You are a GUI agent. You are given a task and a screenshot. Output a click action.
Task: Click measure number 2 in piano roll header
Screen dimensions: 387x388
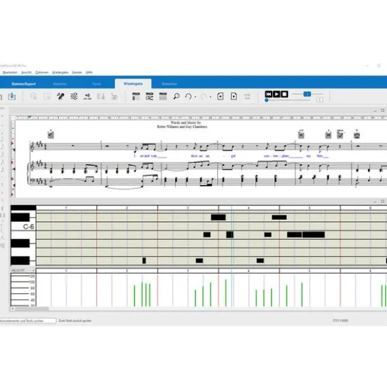[x=127, y=208]
